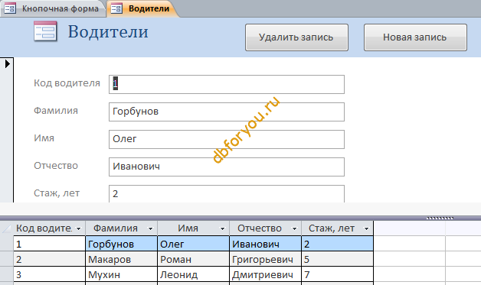Select the Отчество field with Иванович
The height and width of the screenshot is (285, 481).
227,167
